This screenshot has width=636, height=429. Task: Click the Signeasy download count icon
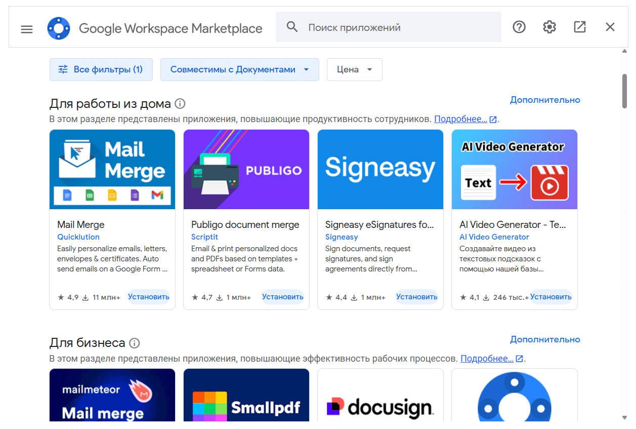click(354, 297)
